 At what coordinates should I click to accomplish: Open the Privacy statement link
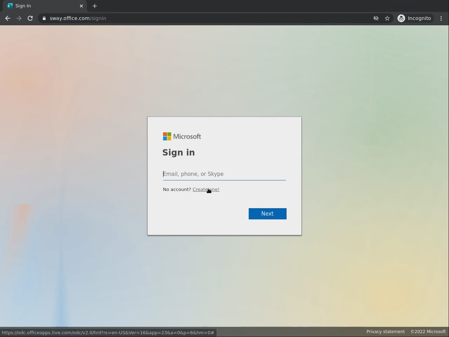(386, 332)
